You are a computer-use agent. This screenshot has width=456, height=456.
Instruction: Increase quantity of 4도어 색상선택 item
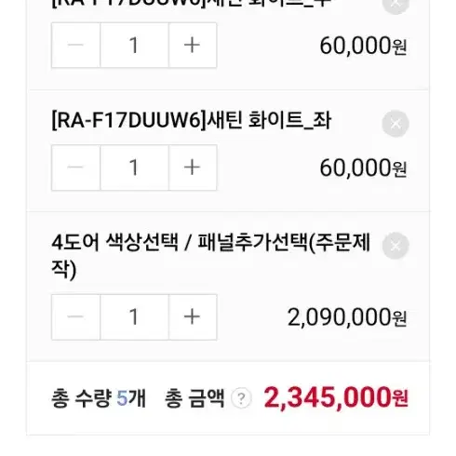(x=193, y=316)
